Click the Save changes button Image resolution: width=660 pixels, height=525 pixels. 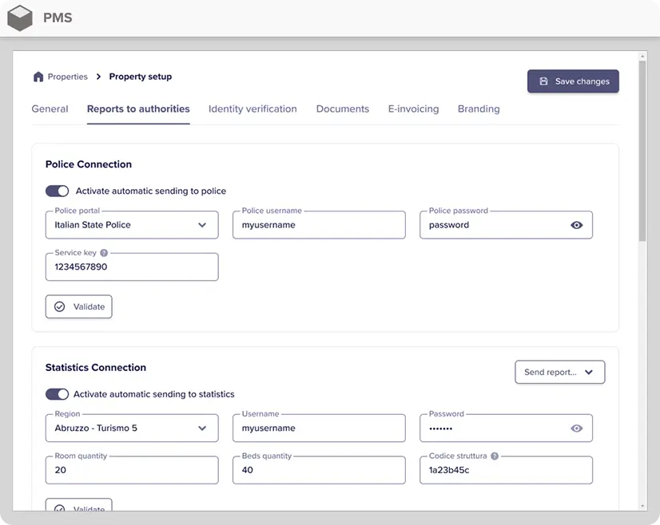(573, 81)
